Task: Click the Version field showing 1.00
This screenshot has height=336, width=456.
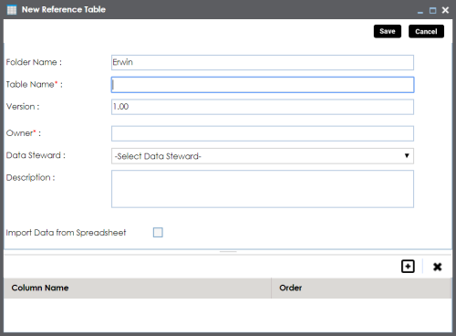Action: (x=263, y=107)
